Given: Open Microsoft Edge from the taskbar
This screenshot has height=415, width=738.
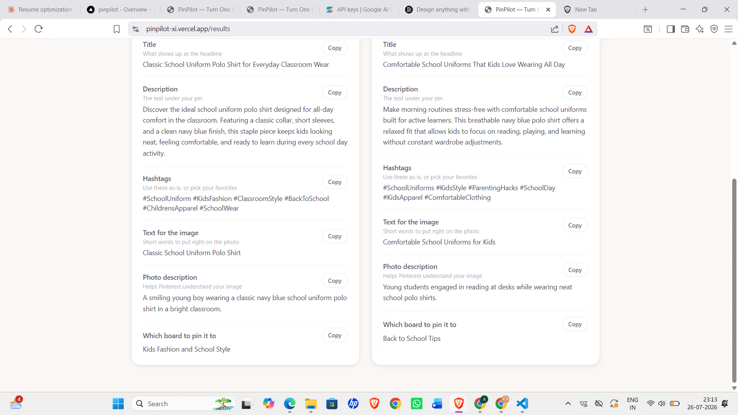Looking at the screenshot, I should (x=289, y=404).
